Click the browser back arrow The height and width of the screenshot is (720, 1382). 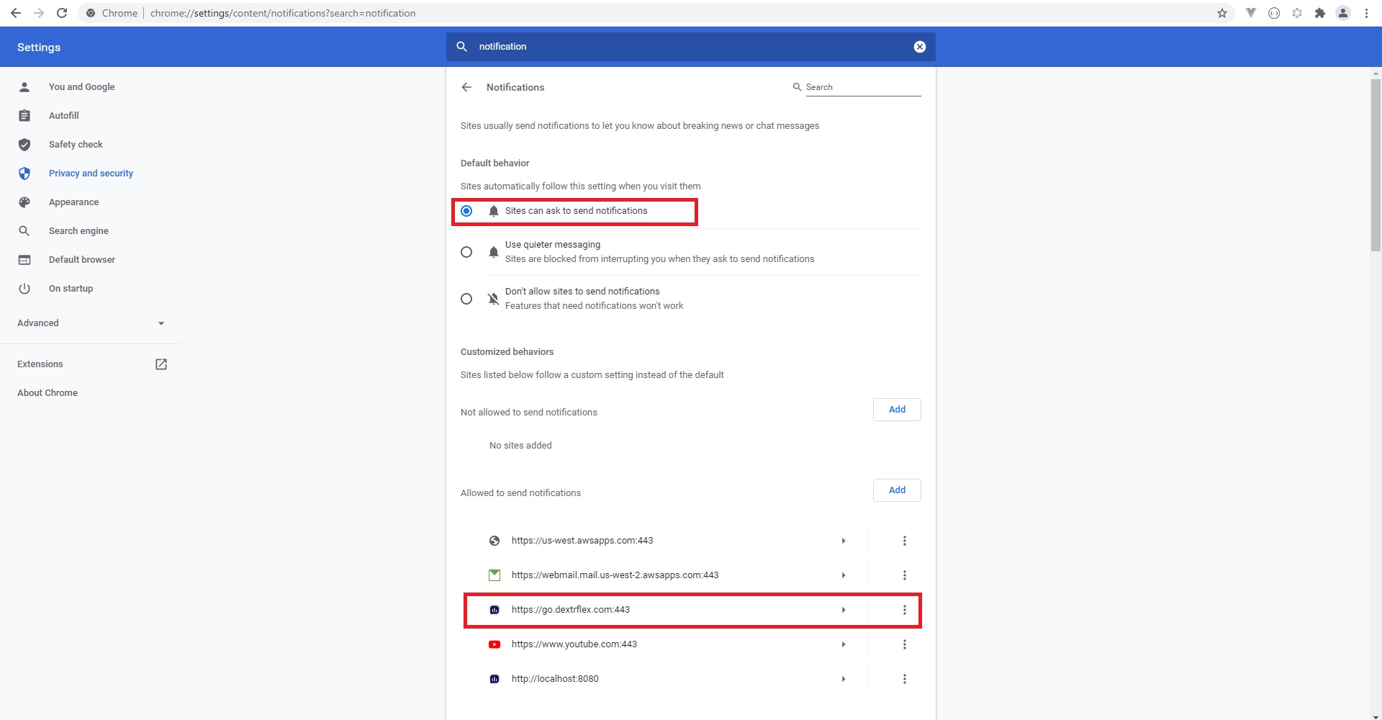15,13
